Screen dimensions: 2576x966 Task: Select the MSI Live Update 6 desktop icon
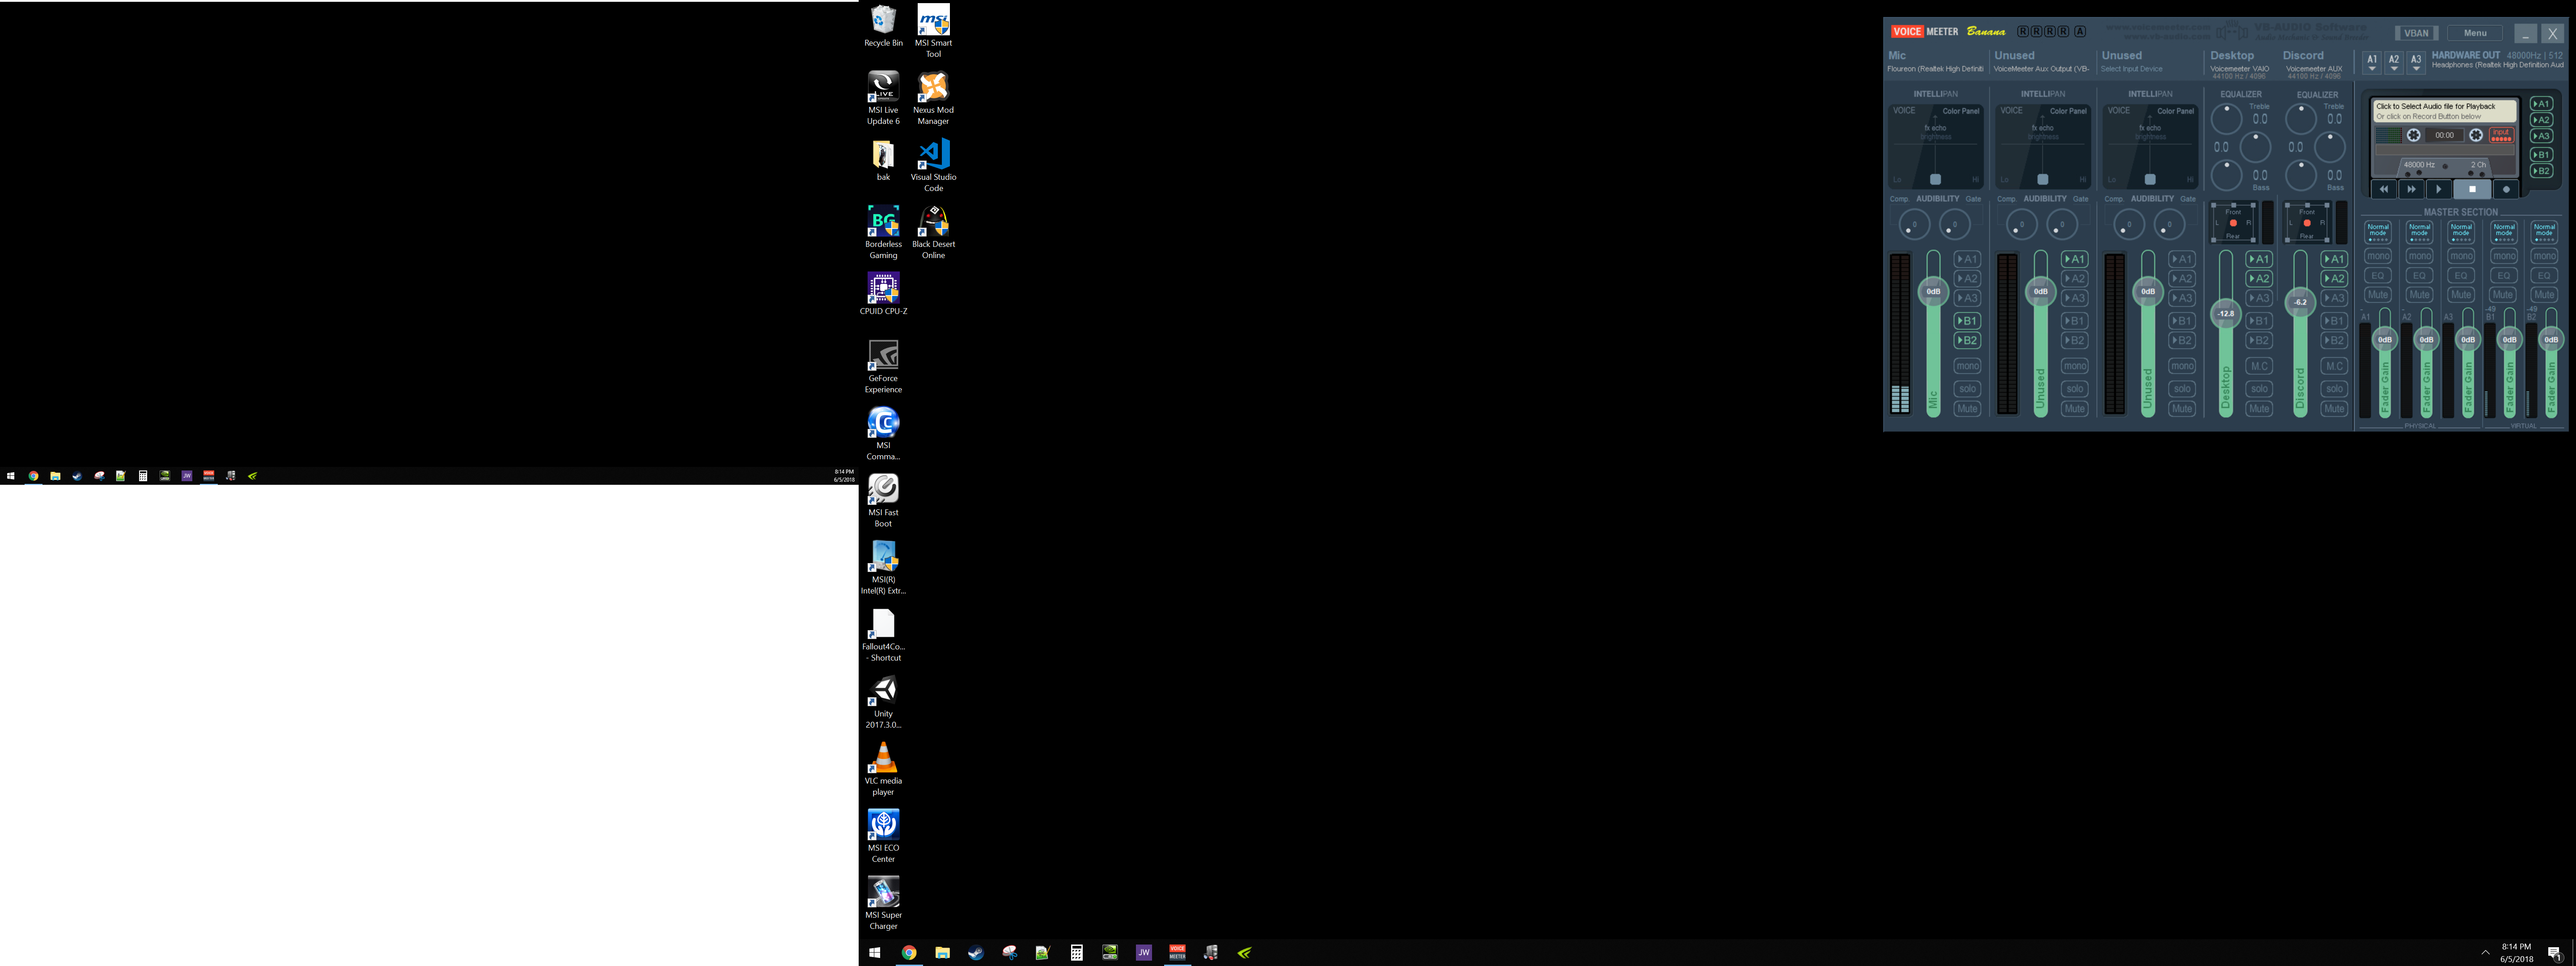point(883,99)
